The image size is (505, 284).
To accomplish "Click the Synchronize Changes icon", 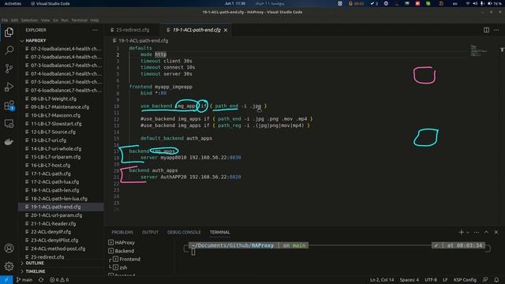I will click(41, 280).
